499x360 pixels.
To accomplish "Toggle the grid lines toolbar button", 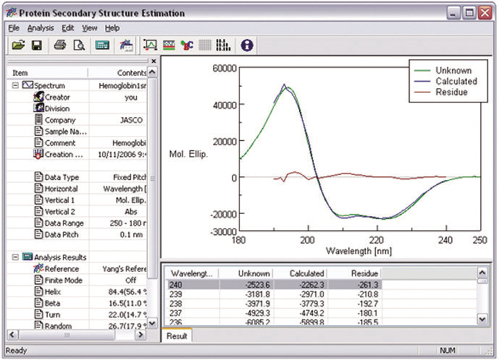I will (x=205, y=46).
